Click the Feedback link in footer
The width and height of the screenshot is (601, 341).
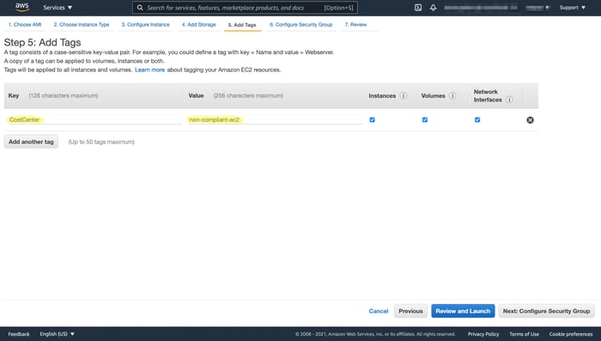click(x=19, y=334)
